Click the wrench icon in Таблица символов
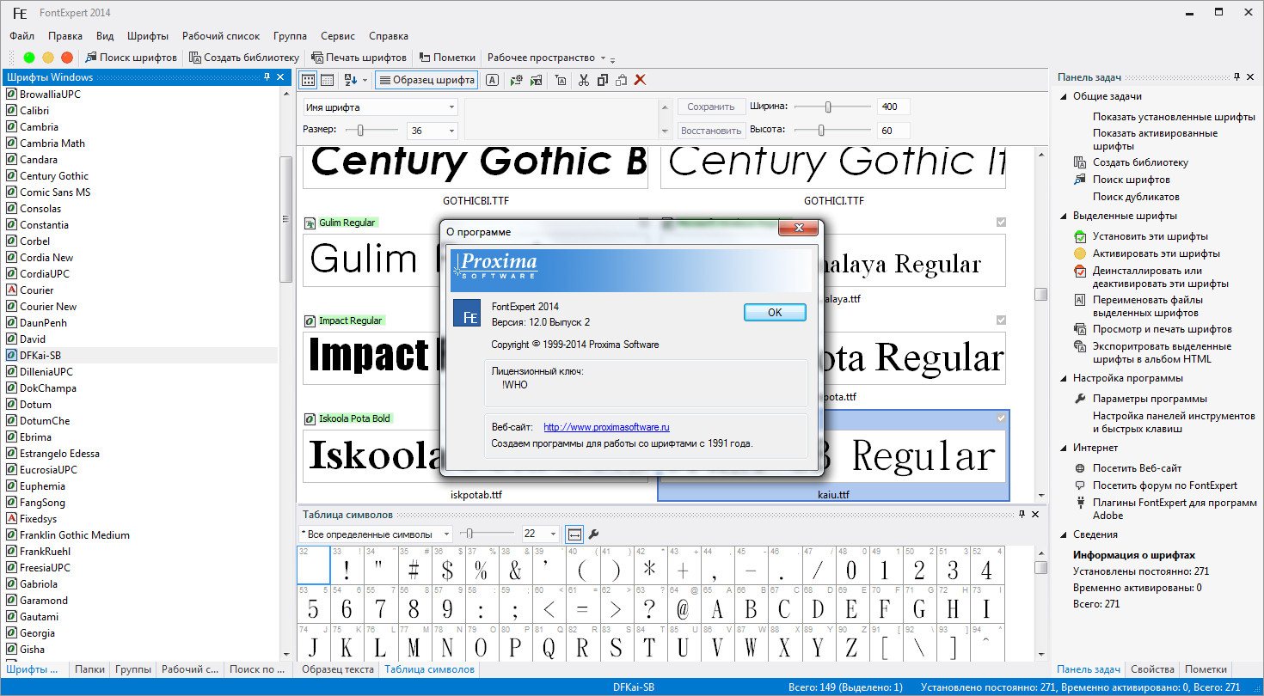Viewport: 1264px width, 696px height. (593, 534)
